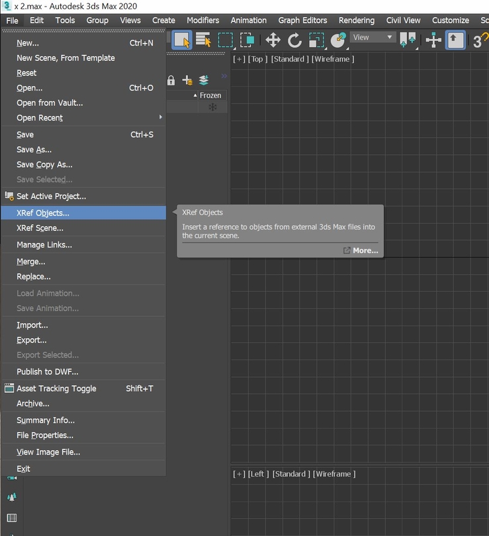Screen dimensions: 489x536
Task: Click the Set Active Project folder icon
Action: [9, 196]
